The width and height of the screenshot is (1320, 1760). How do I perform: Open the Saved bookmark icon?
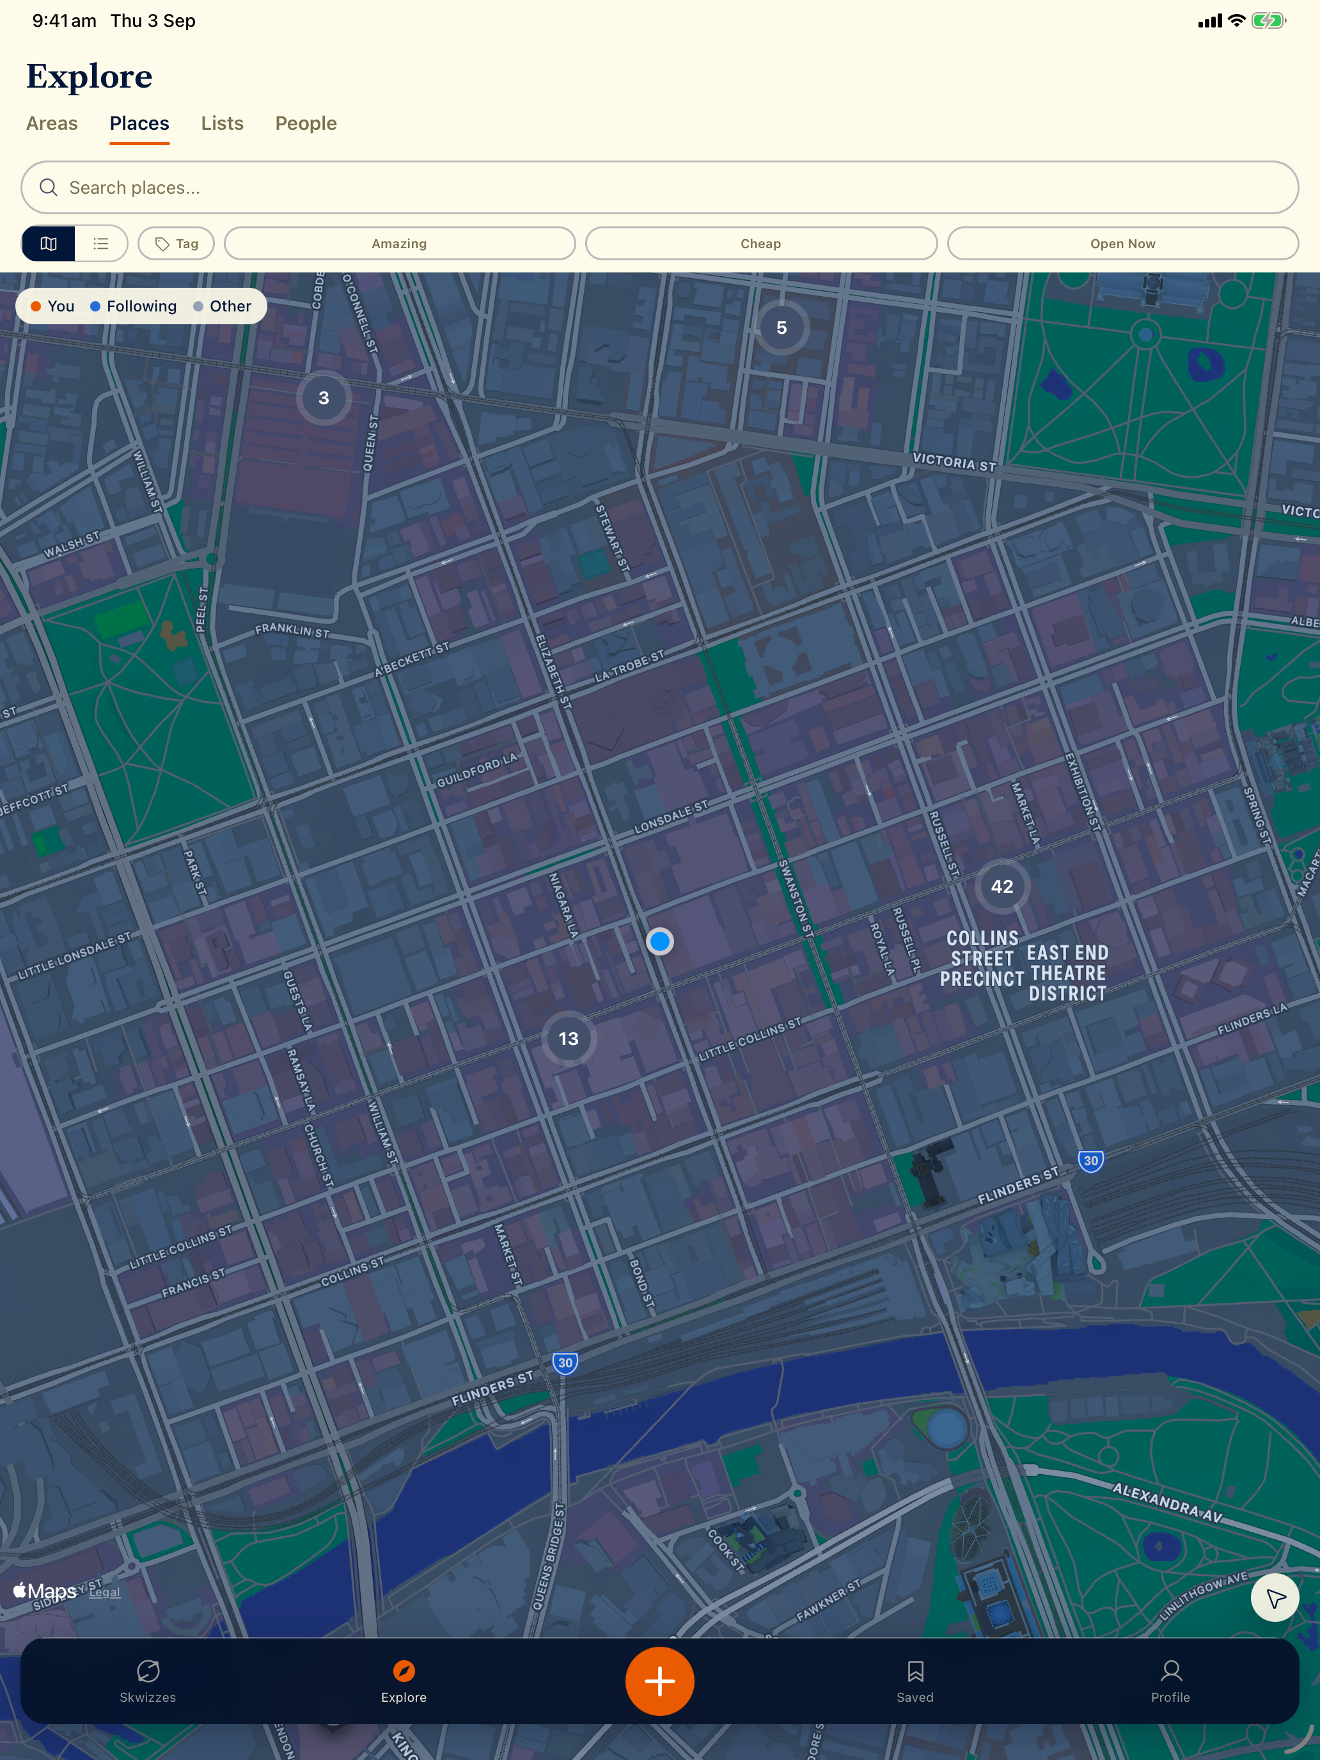tap(915, 1671)
